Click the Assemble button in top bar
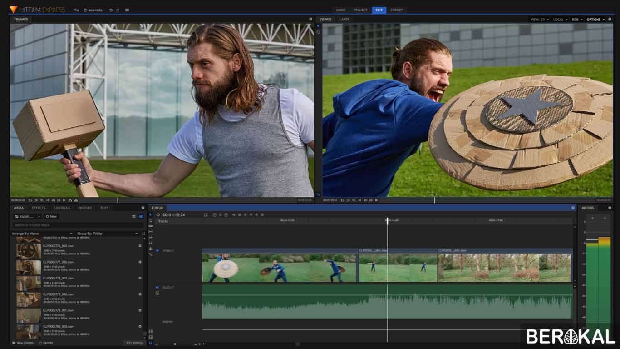 click(x=93, y=10)
